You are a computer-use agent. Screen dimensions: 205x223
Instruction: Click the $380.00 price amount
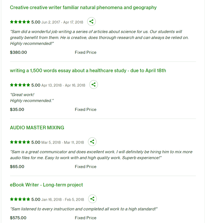18,52
